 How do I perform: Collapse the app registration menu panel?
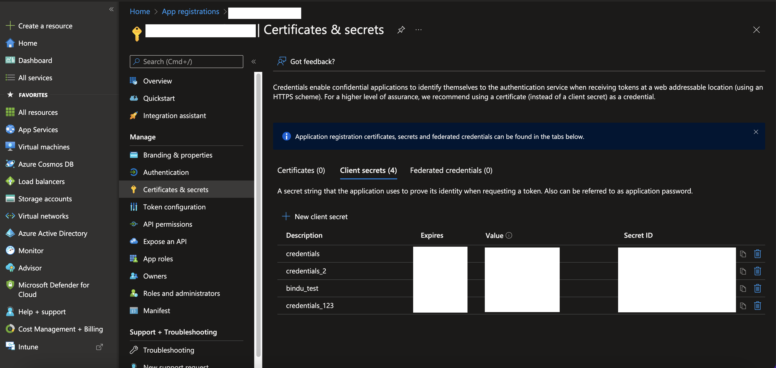(x=253, y=61)
